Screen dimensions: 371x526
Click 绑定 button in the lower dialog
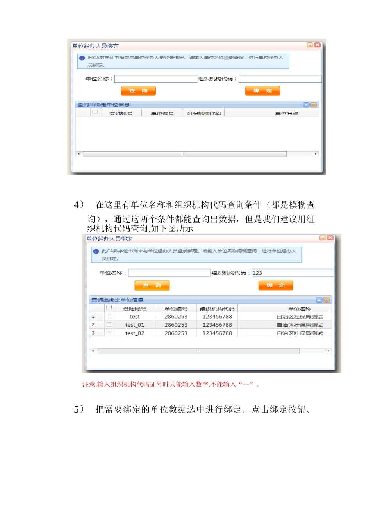click(276, 285)
